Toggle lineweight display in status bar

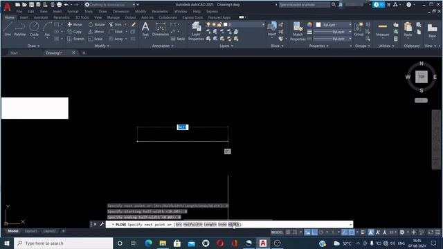tap(363, 232)
